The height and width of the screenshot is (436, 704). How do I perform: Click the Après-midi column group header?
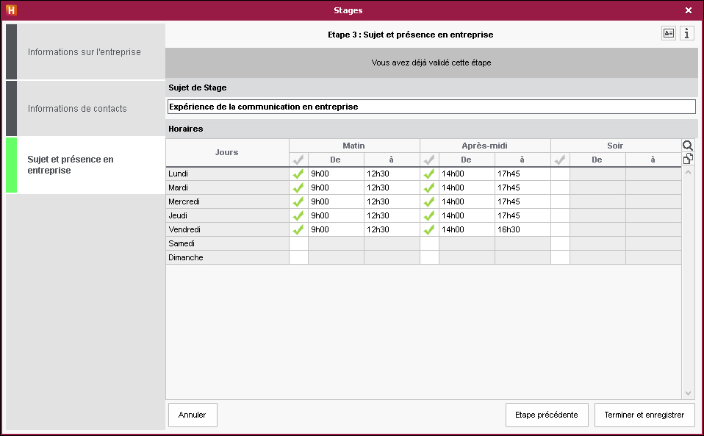click(x=485, y=146)
